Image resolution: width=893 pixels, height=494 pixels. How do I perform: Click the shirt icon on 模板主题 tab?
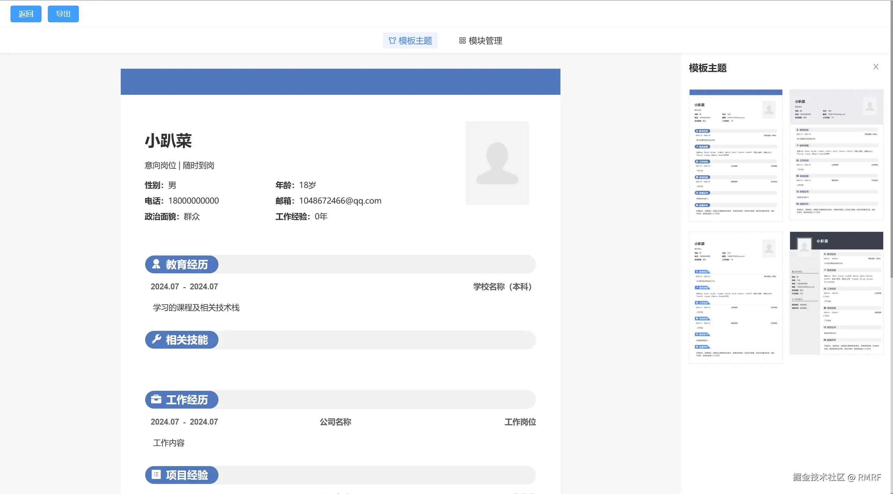pos(392,41)
